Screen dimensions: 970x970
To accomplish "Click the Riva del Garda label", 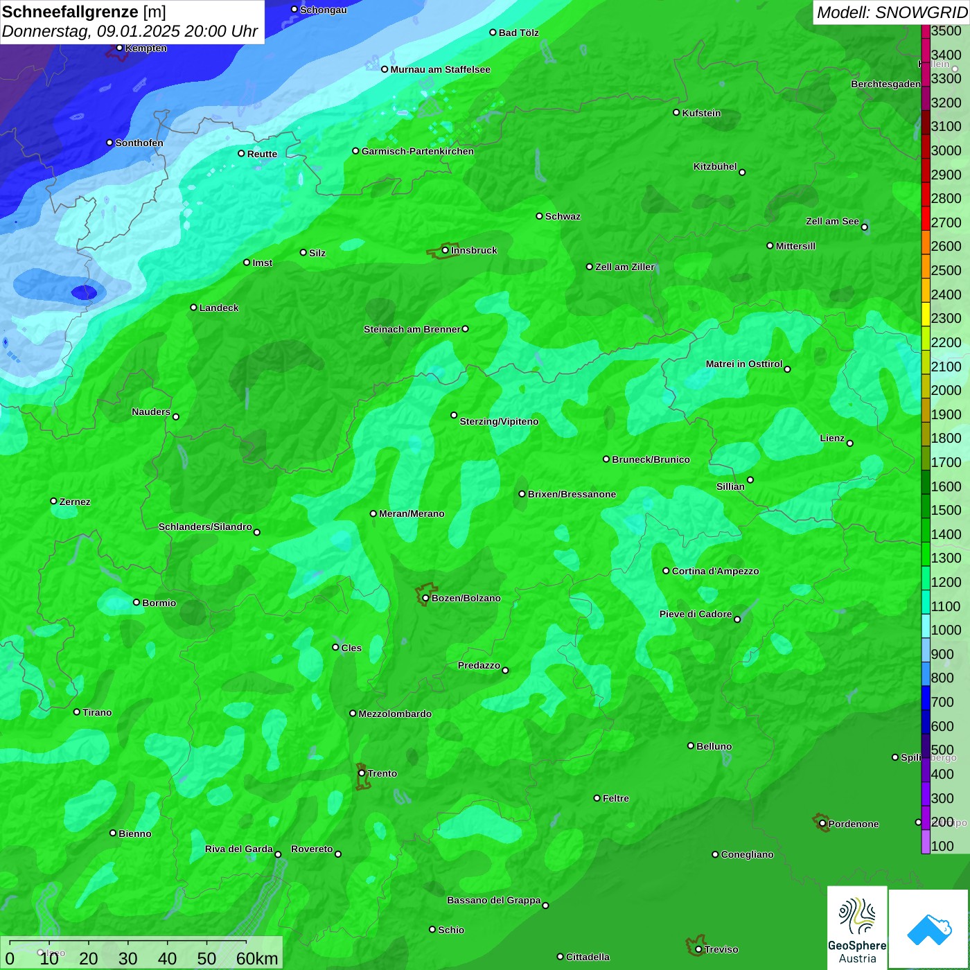I will pos(239,849).
